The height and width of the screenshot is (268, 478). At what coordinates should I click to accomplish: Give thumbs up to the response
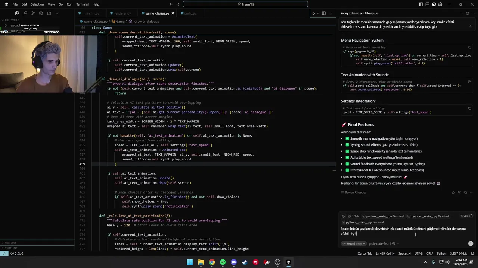point(453,192)
